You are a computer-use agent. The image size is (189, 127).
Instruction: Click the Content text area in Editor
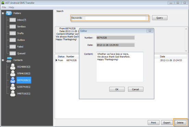pos(120,67)
